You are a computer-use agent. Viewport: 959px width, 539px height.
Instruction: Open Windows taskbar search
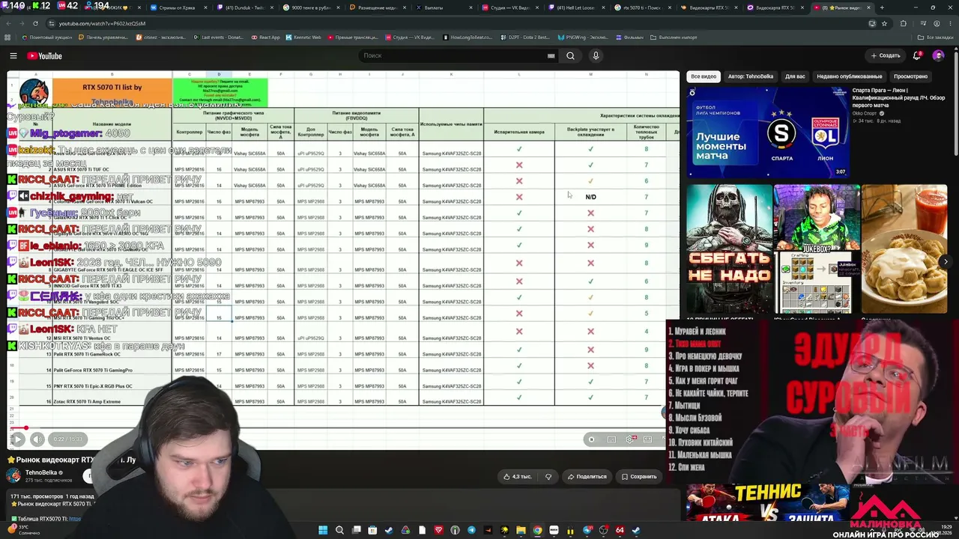coord(339,530)
